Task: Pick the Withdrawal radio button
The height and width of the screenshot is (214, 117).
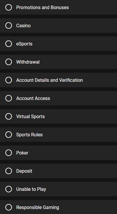Action: (x=9, y=62)
